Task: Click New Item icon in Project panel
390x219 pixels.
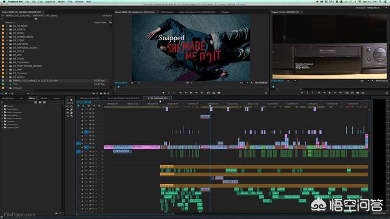Action: tap(105, 94)
